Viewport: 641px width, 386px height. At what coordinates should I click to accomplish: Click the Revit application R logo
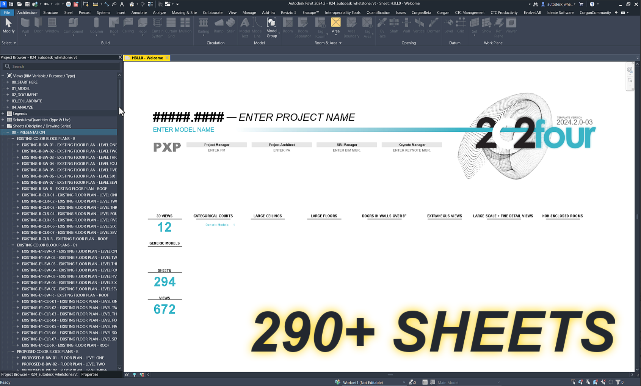coord(3,4)
